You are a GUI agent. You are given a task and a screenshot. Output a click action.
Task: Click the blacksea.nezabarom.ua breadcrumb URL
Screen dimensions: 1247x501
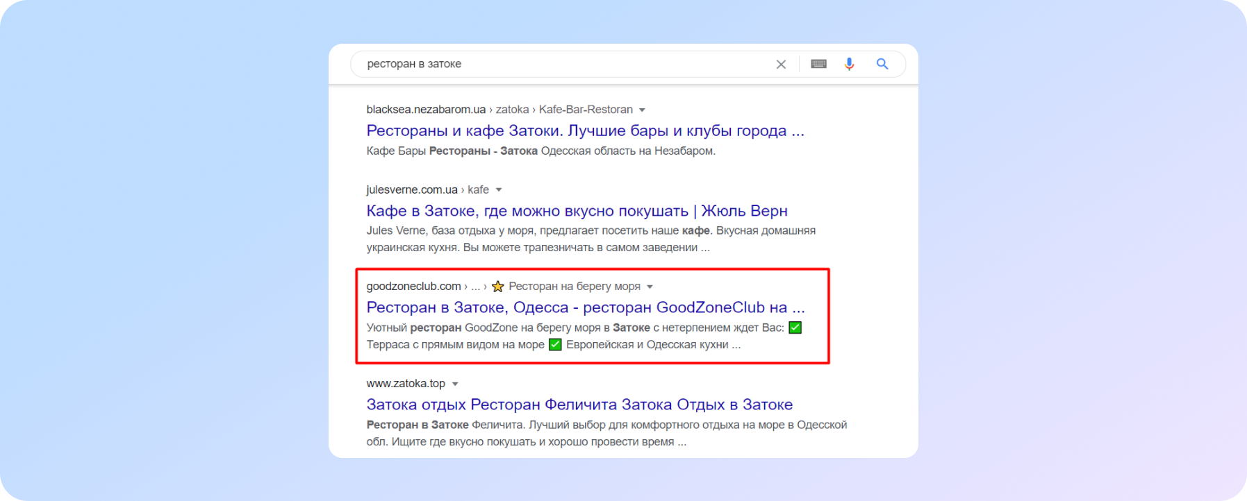click(499, 110)
